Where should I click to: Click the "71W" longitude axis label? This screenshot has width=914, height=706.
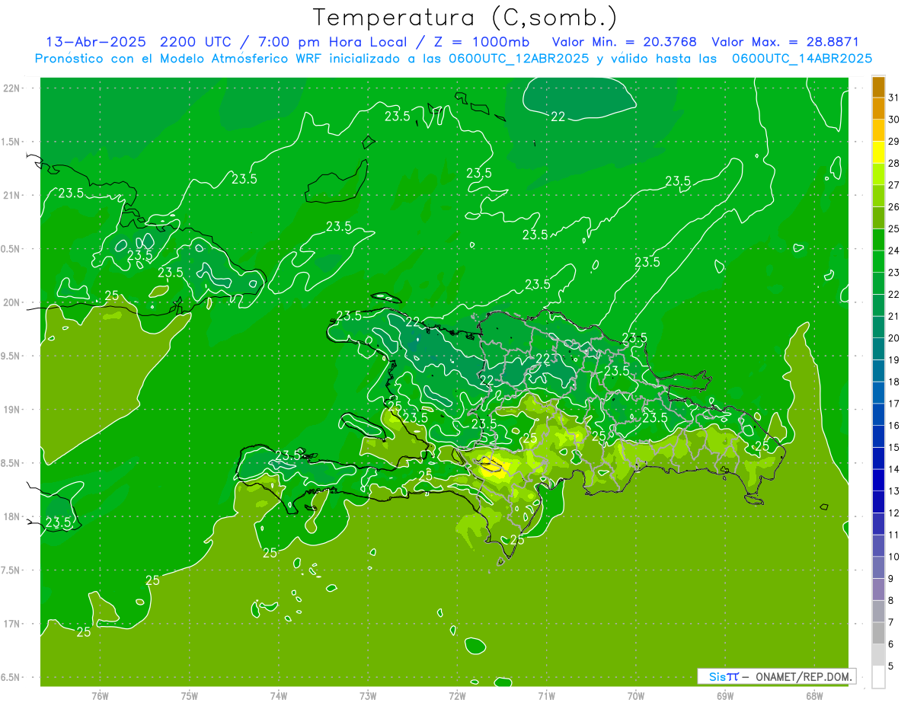coord(546,696)
